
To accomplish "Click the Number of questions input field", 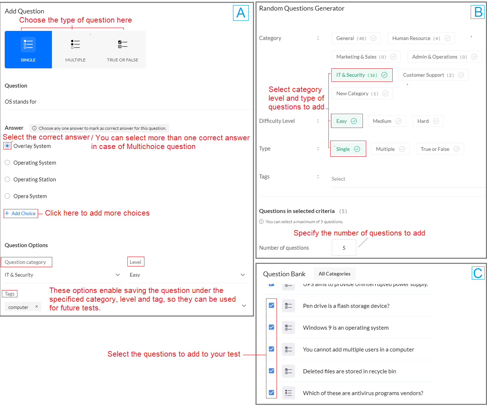I will coord(344,248).
